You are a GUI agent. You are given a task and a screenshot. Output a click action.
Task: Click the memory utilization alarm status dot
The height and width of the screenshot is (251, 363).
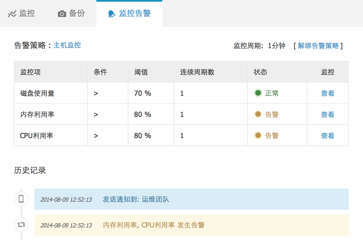pos(258,114)
